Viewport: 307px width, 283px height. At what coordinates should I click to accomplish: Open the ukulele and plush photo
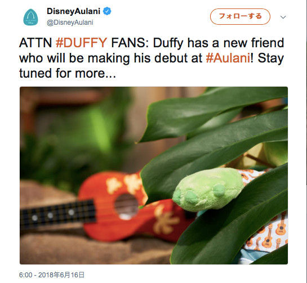[x=154, y=176]
